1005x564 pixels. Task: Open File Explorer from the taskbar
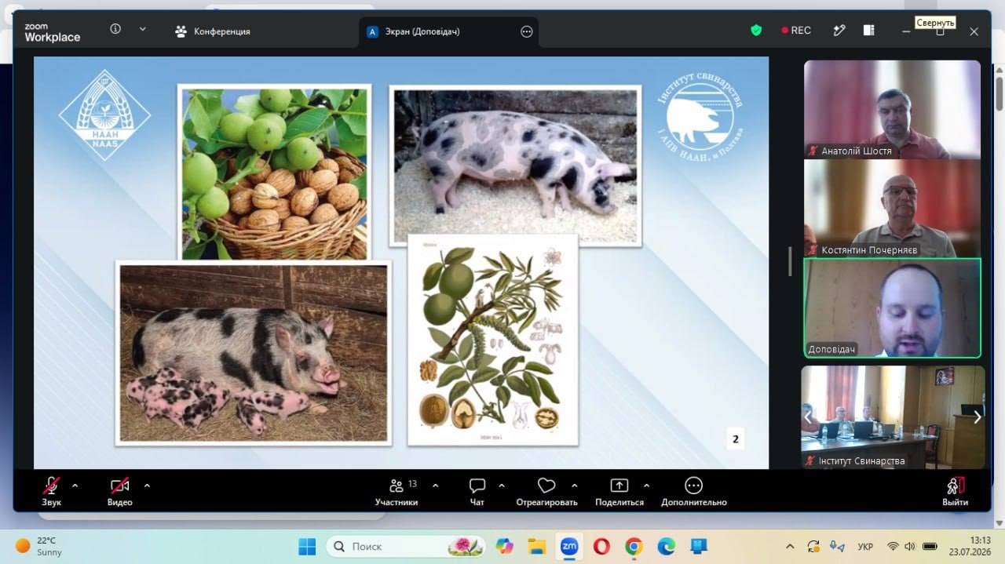pyautogui.click(x=537, y=546)
